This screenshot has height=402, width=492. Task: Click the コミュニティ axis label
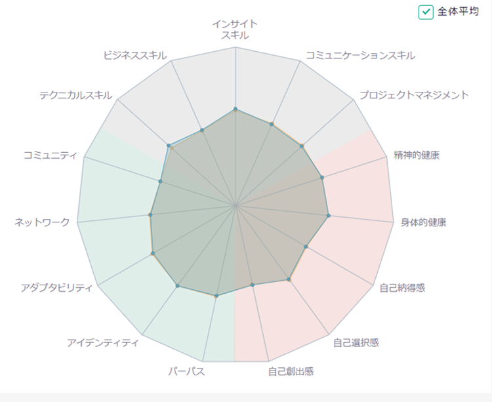[51, 155]
